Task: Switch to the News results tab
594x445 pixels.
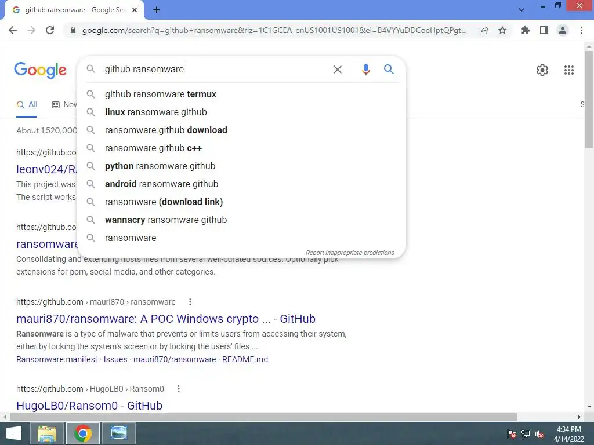Action: coord(64,105)
